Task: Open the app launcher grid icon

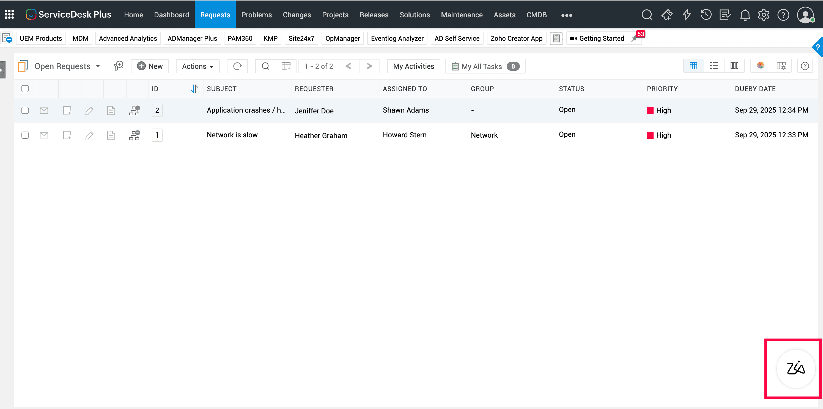Action: point(9,14)
